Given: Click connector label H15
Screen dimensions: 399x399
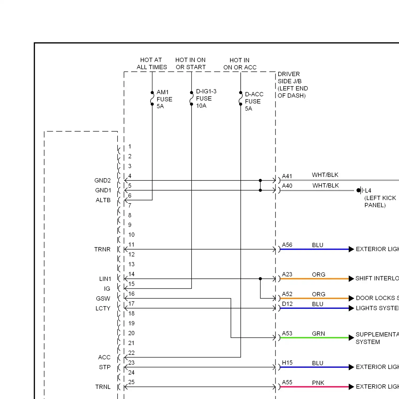Looking at the screenshot, I should click(x=287, y=363).
